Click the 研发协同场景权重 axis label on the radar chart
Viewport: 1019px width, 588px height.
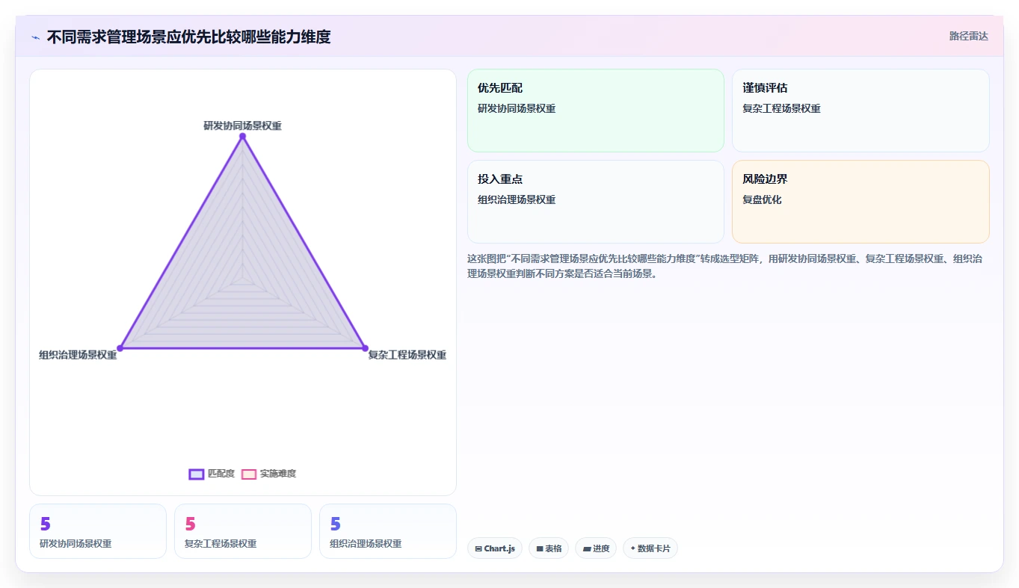click(x=242, y=126)
